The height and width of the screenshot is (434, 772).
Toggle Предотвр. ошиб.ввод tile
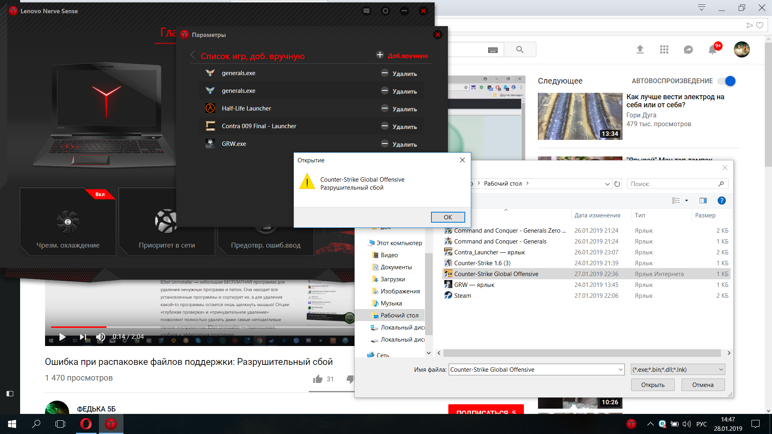click(x=266, y=242)
